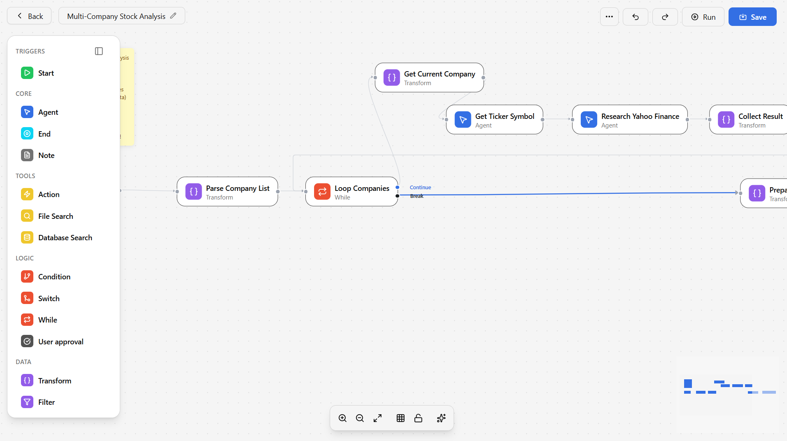The image size is (787, 441).
Task: Save the workflow
Action: pyautogui.click(x=752, y=17)
